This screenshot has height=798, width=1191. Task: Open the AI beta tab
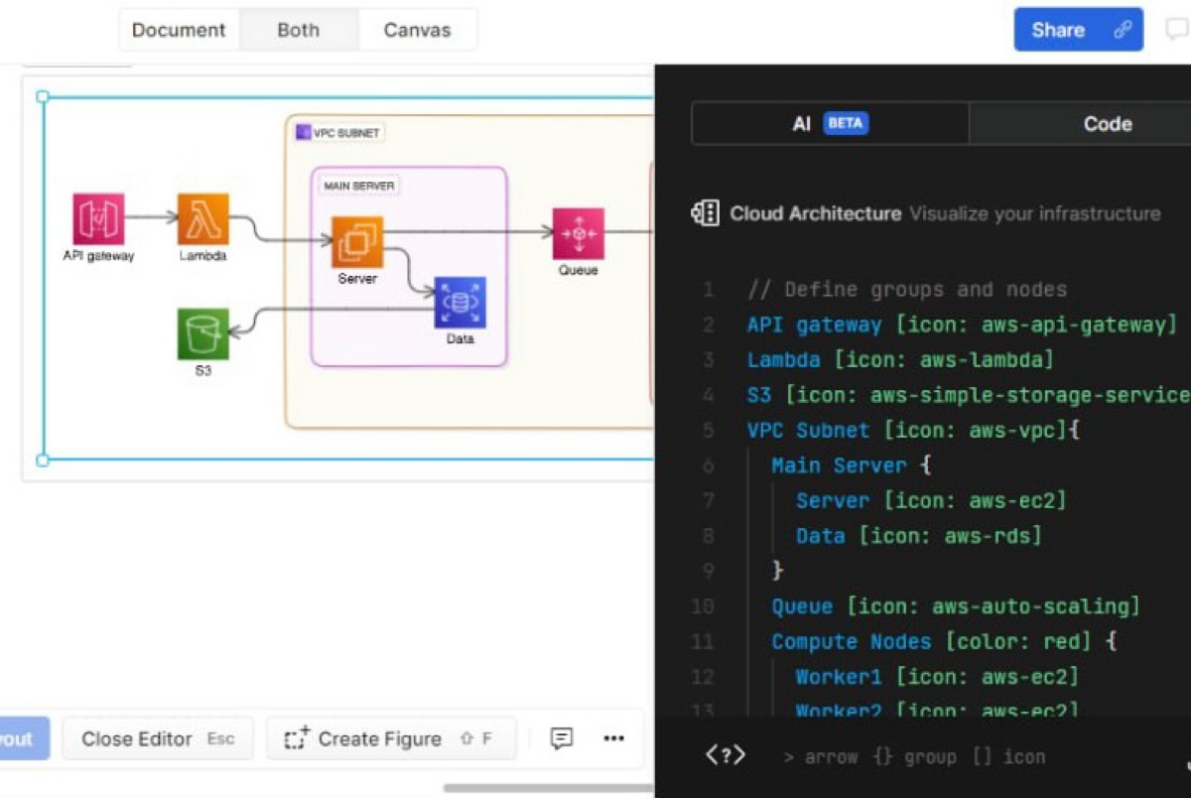coord(830,123)
